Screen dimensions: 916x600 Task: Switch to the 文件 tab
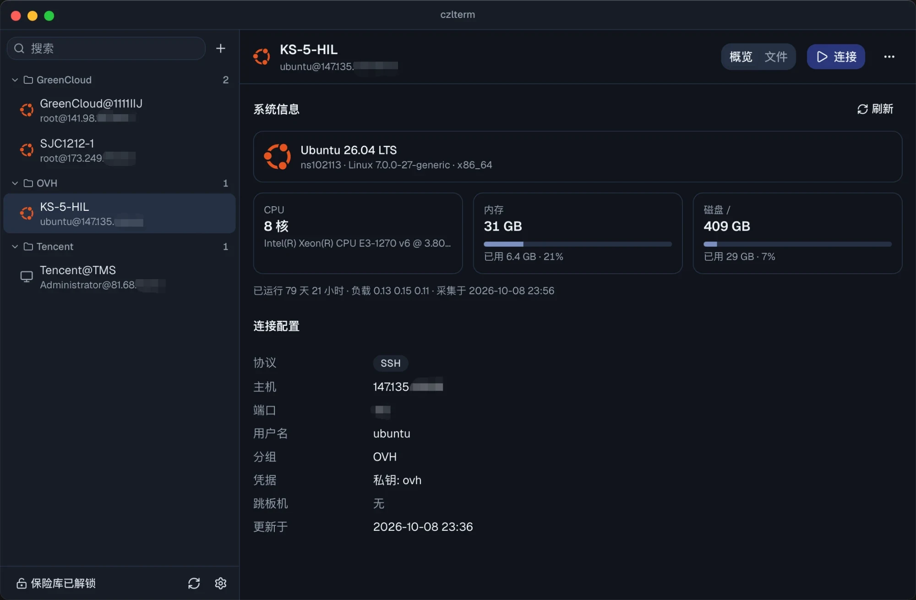click(x=776, y=57)
